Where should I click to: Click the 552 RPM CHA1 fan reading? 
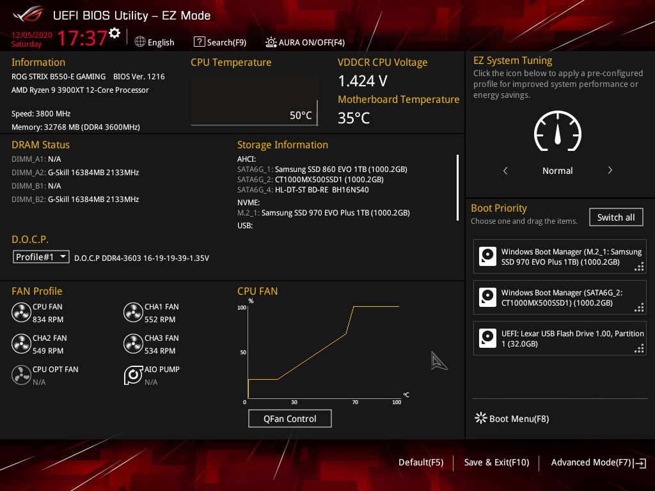tap(160, 320)
